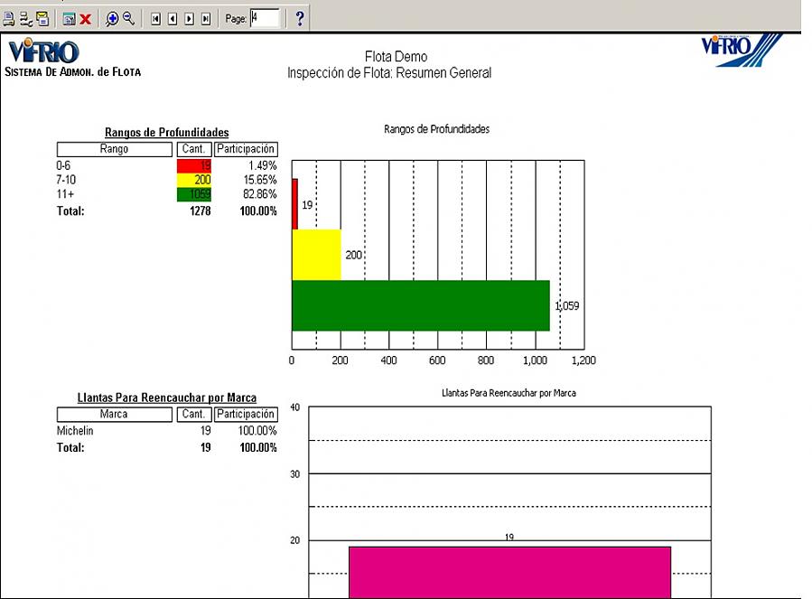Click the "1,200" depth chart axis label
812x599 pixels.
583,360
